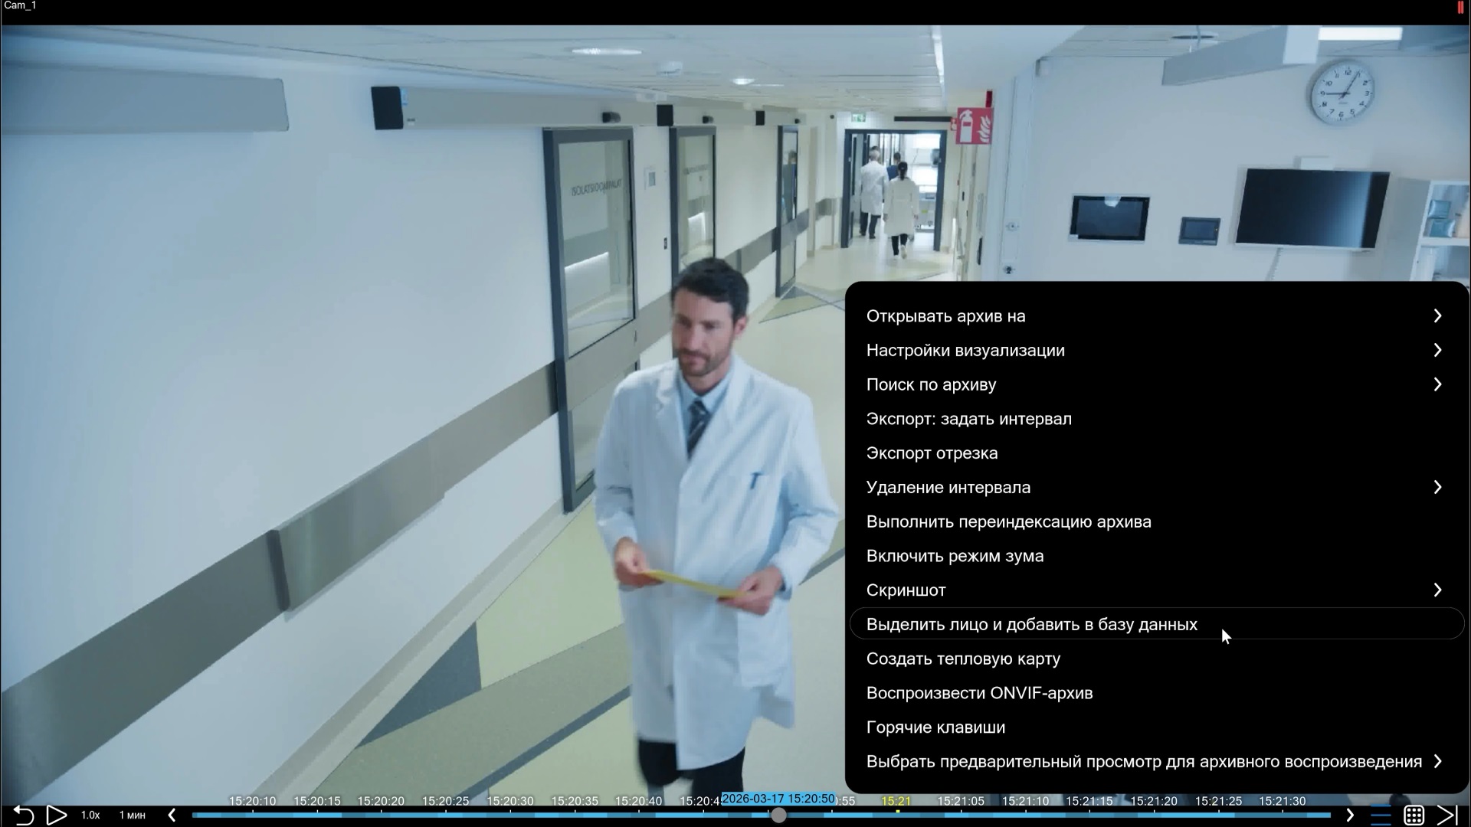Open Горячие клавиши entry
Viewport: 1471px width, 827px height.
1157,727
